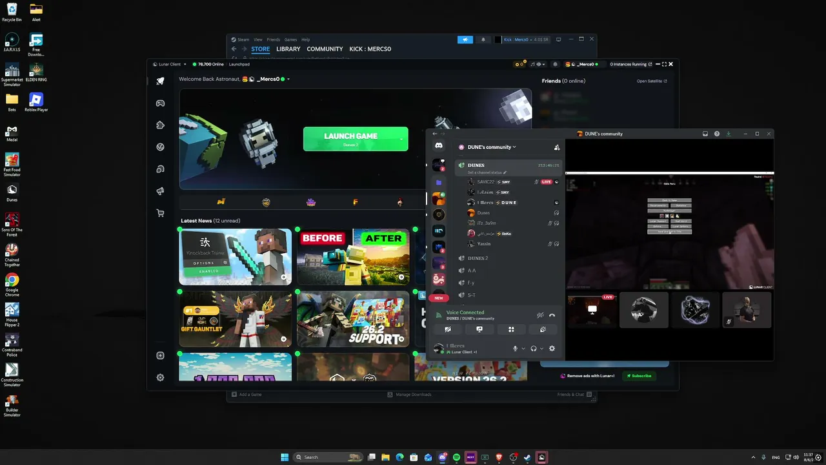Open the megaphone news icon in Lunar sidebar

(x=160, y=191)
